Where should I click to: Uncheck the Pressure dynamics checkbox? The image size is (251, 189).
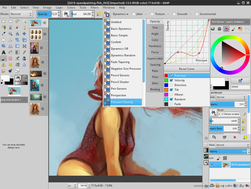(x=171, y=76)
